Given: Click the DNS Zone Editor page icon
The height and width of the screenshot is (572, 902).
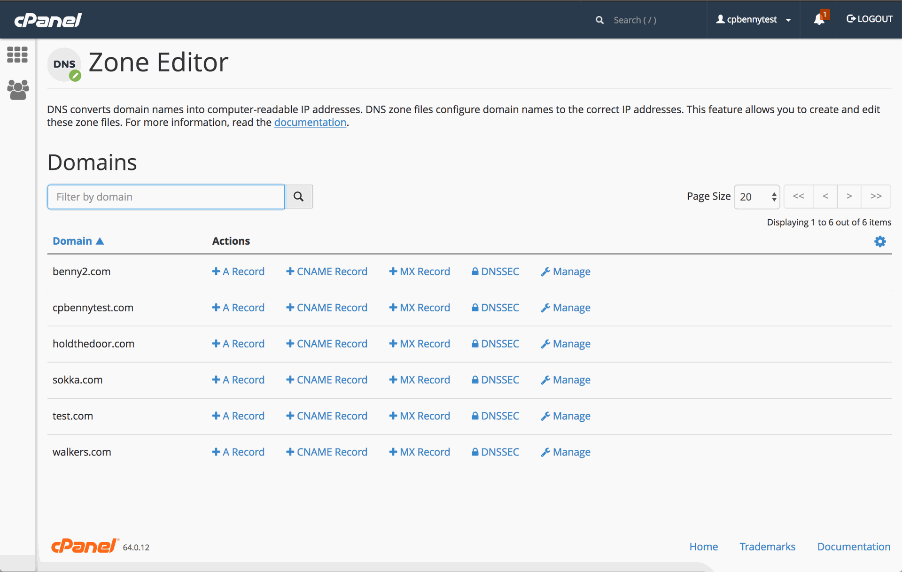Looking at the screenshot, I should click(64, 64).
